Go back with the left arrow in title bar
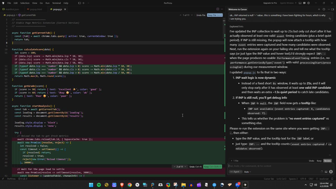The height and width of the screenshot is (189, 336). click(x=84, y=3)
